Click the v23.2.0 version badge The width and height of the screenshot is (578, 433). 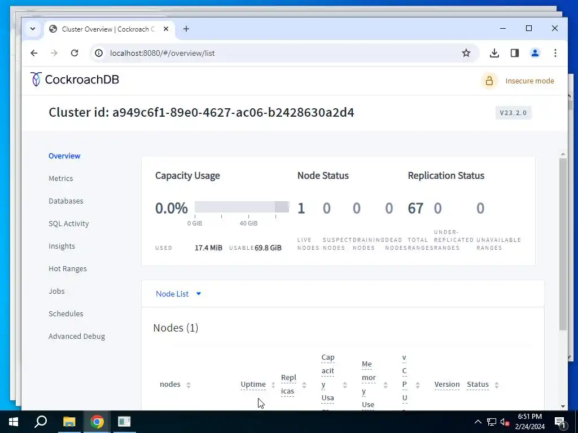[513, 113]
